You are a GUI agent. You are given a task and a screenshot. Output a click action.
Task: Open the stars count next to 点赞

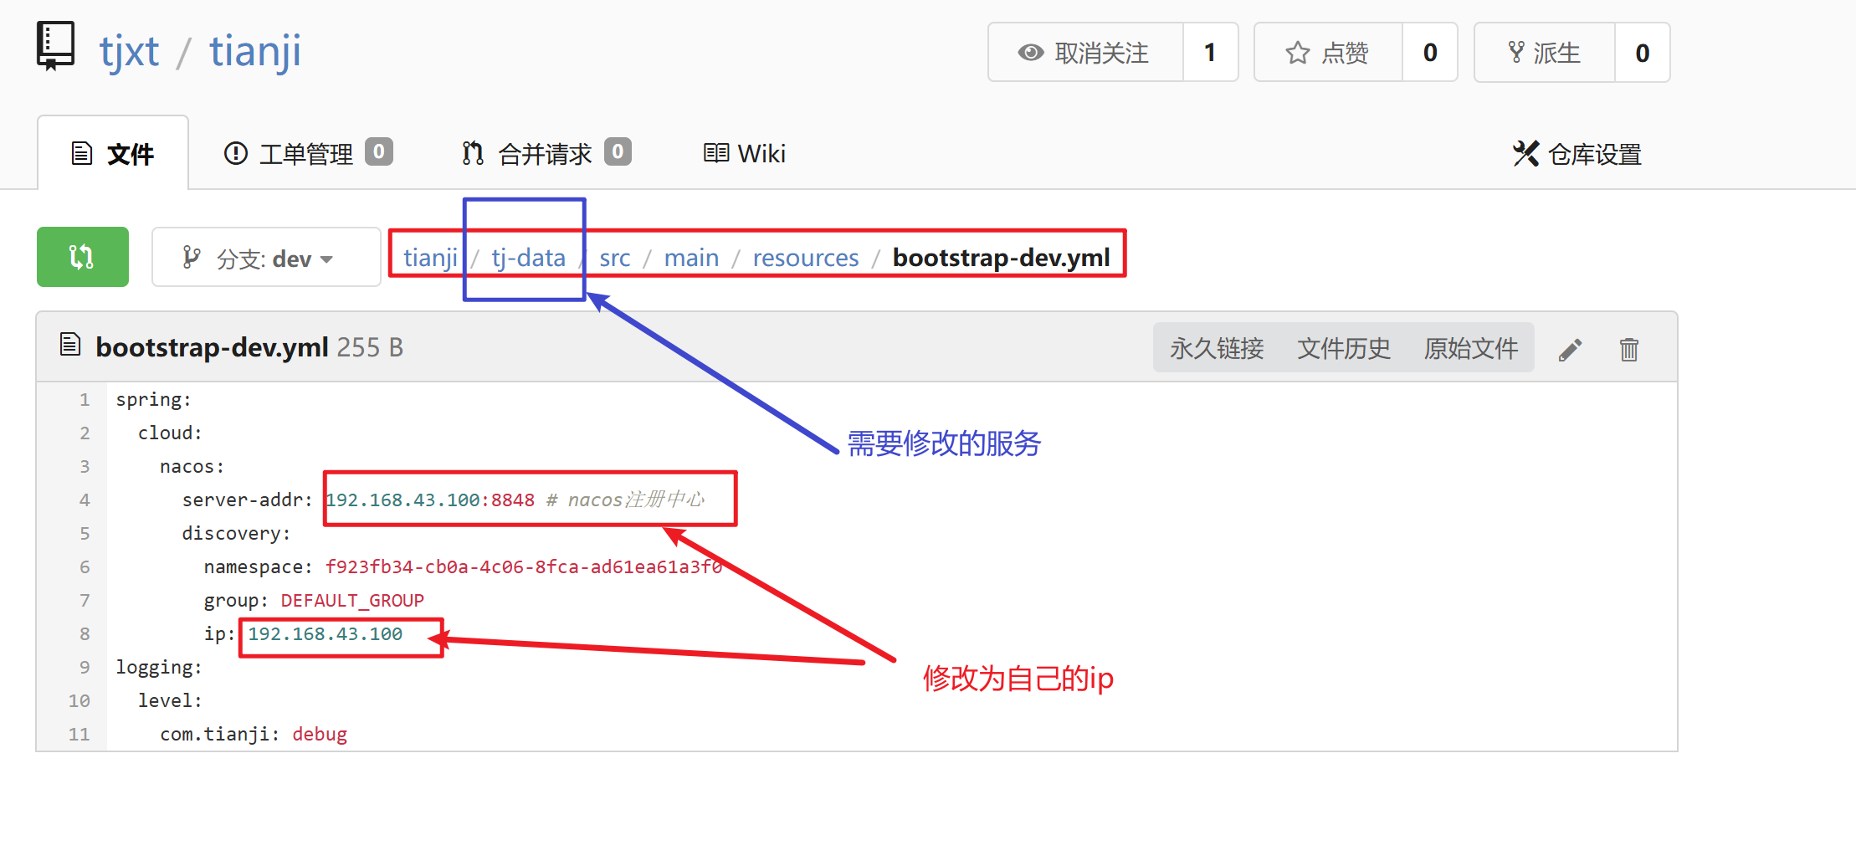pos(1430,53)
